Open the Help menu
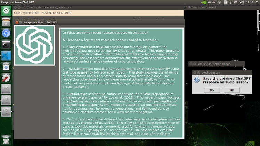The height and width of the screenshot is (146, 260). (68, 13)
